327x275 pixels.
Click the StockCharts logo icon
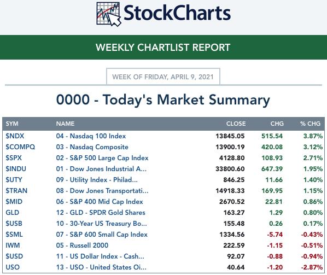[108, 14]
